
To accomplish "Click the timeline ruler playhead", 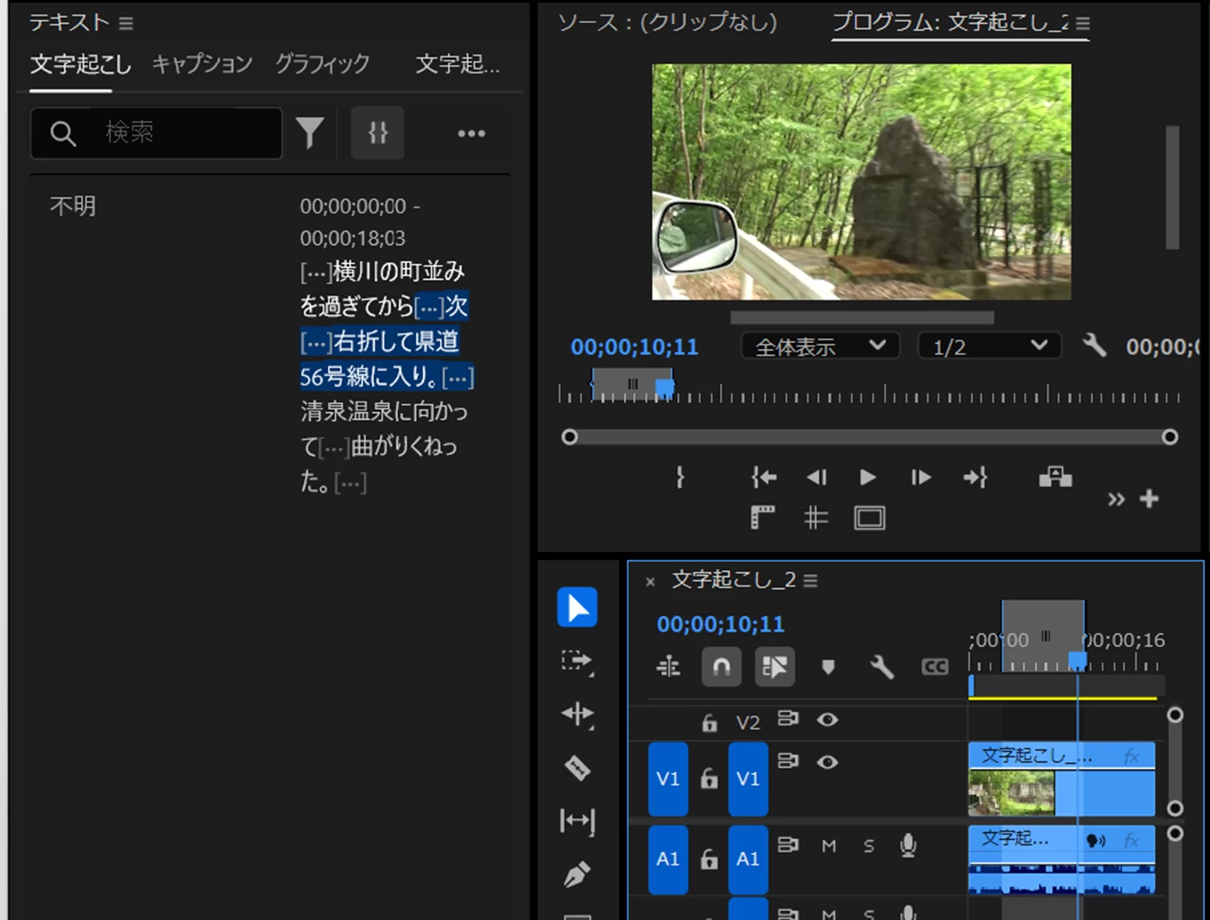I will pyautogui.click(x=1078, y=660).
